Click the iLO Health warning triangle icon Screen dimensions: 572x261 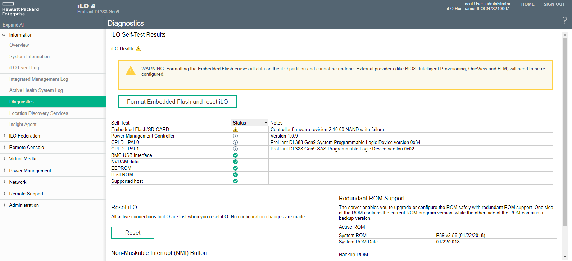click(138, 49)
